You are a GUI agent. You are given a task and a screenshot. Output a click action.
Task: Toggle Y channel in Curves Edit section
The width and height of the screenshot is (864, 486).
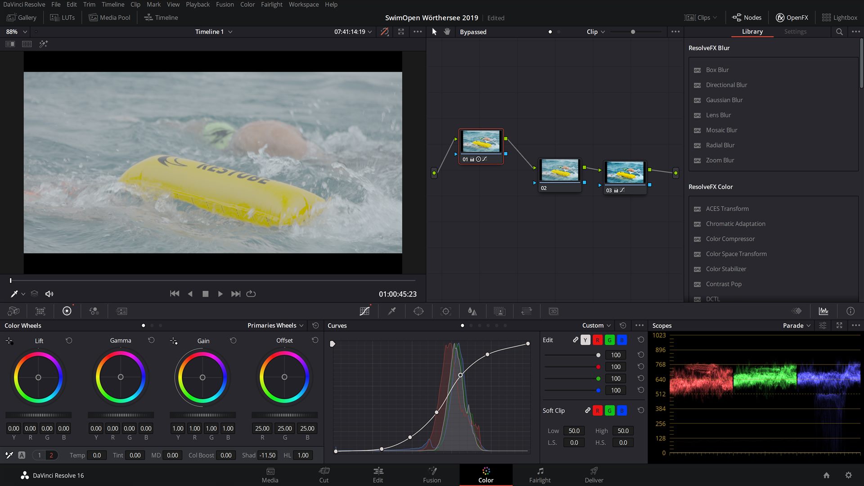(585, 339)
